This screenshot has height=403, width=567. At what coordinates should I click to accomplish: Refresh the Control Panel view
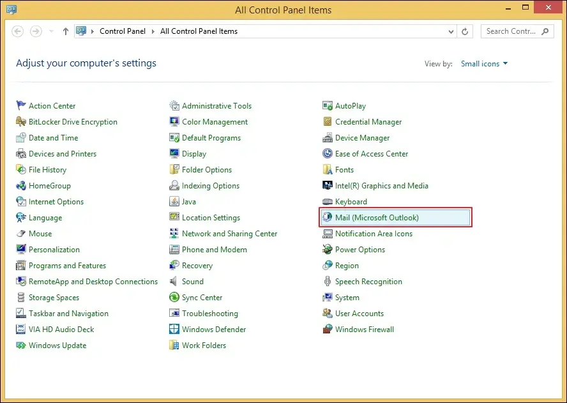coord(465,31)
